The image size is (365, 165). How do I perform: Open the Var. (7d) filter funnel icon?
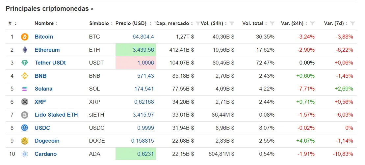(x=353, y=23)
